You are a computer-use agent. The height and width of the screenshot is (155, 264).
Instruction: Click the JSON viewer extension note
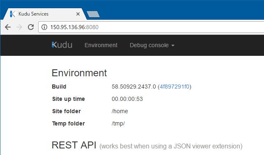(x=171, y=146)
